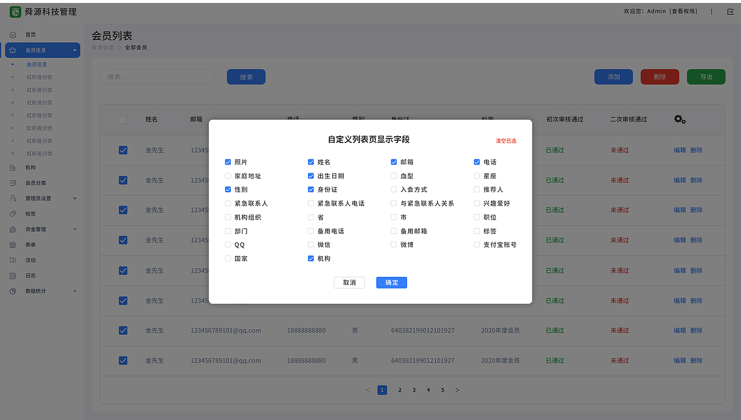Image resolution: width=741 pixels, height=420 pixels.
Task: Open the 机构 section icon in sidebar
Action: pos(12,167)
